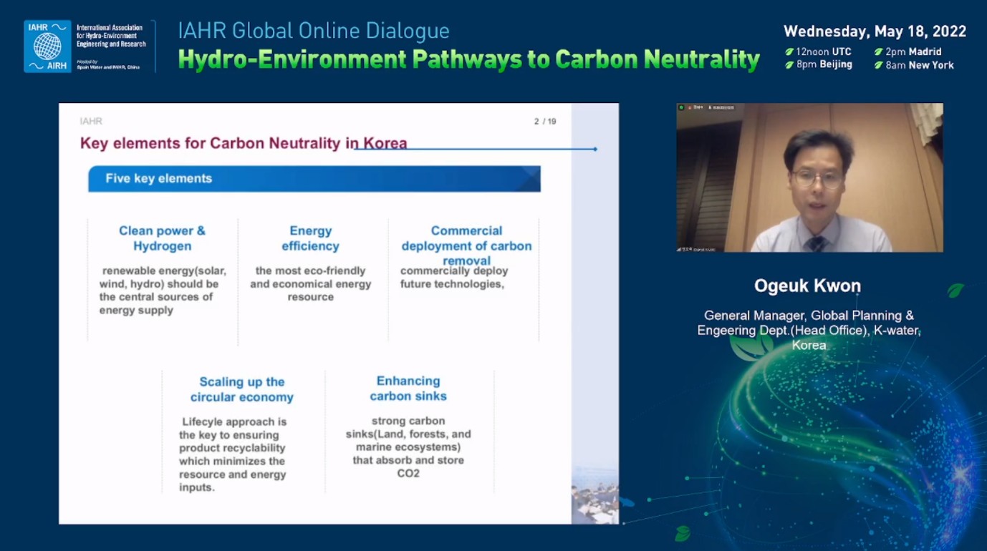Click the leaf icon beside 8pm Beijing
Screen dimensions: 987x551
click(789, 65)
